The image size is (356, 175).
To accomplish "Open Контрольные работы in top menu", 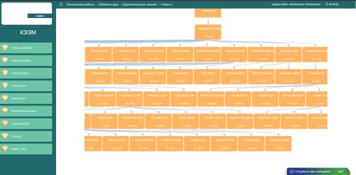I will point(81,4).
